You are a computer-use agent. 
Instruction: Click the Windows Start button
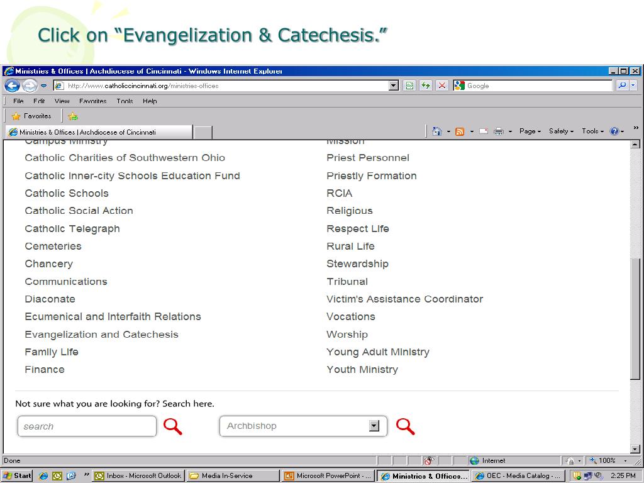(x=17, y=475)
